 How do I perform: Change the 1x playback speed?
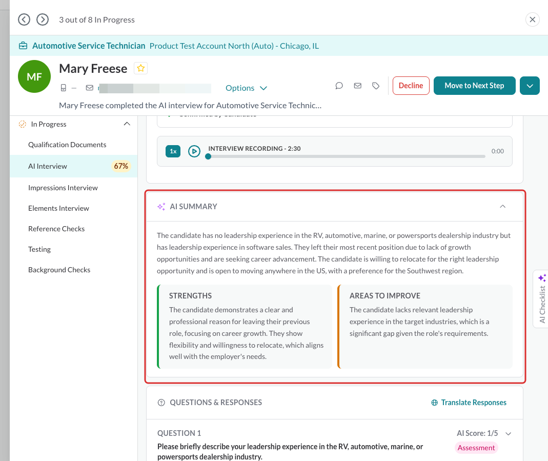point(173,151)
